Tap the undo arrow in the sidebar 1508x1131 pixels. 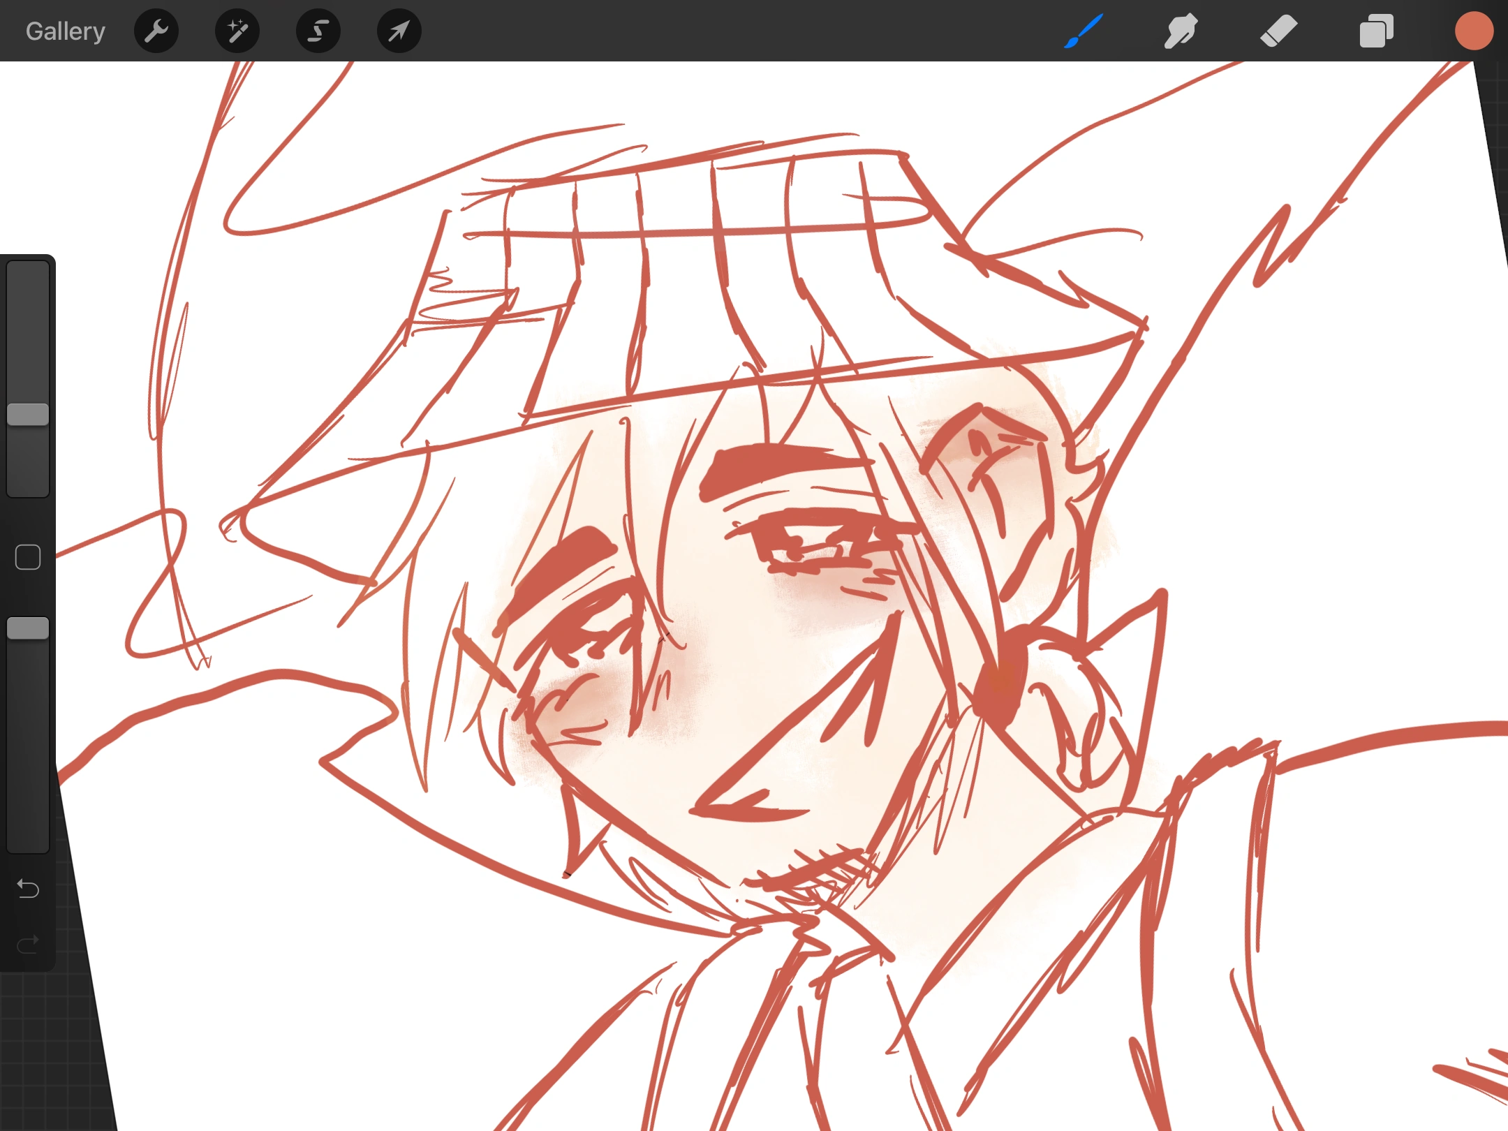click(28, 889)
